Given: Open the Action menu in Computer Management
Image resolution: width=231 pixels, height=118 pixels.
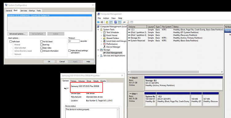Looking at the screenshot, I should point(106,18).
